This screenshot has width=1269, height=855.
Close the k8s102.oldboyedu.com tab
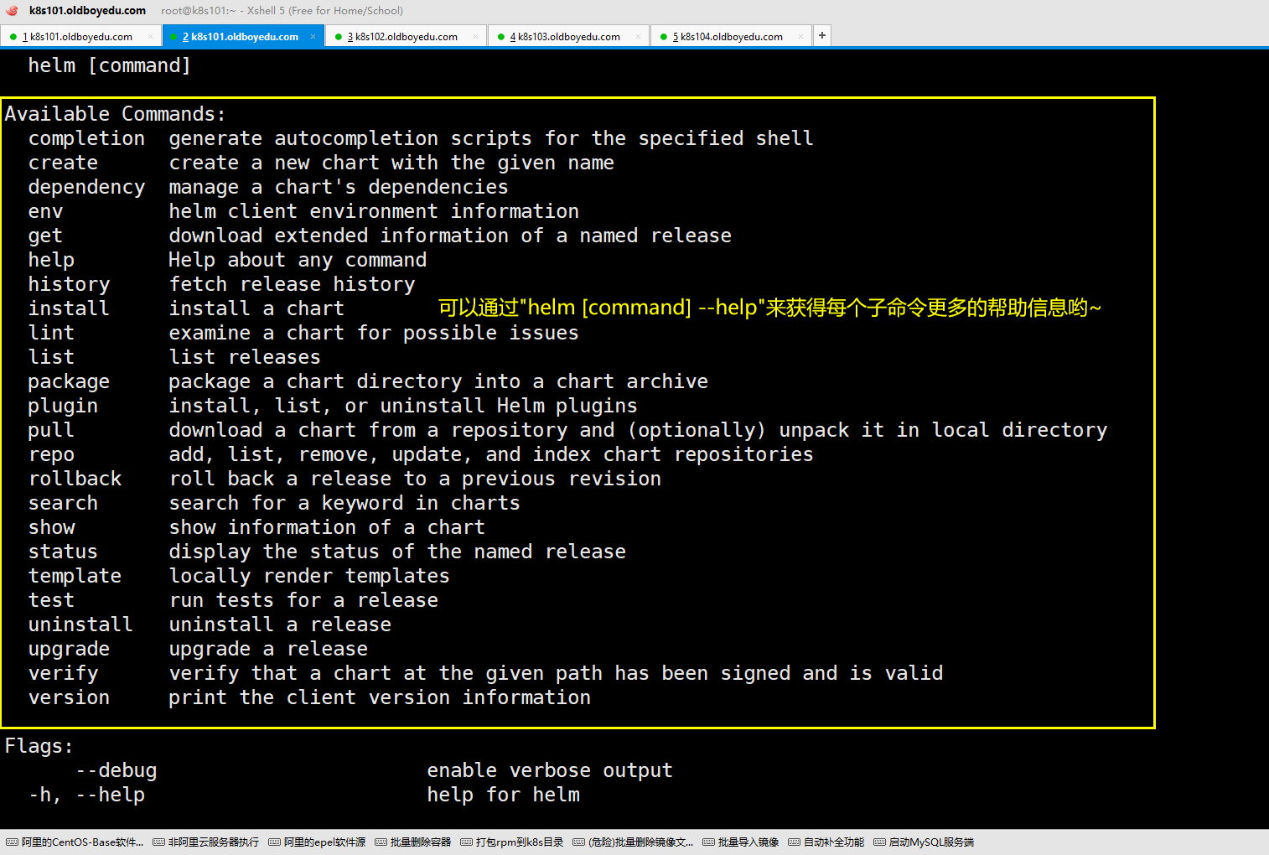[x=475, y=36]
